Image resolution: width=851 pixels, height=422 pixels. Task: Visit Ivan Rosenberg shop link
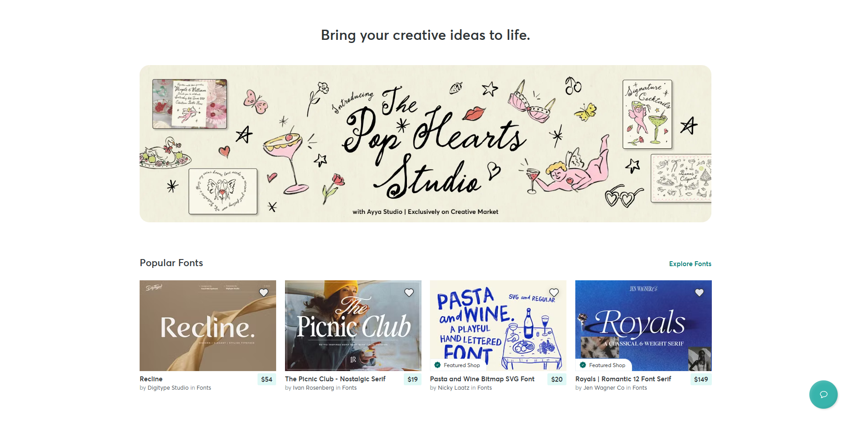(313, 388)
